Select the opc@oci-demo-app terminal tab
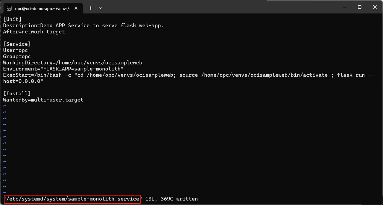Viewport: 383px width, 205px height. pyautogui.click(x=42, y=8)
